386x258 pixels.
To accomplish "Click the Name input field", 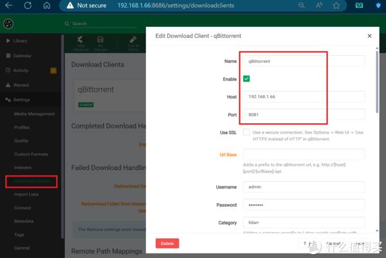I will coord(304,61).
